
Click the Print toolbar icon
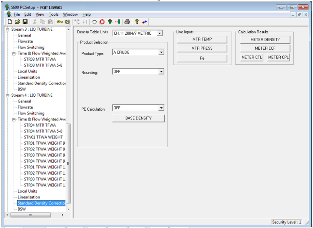[x=127, y=22]
